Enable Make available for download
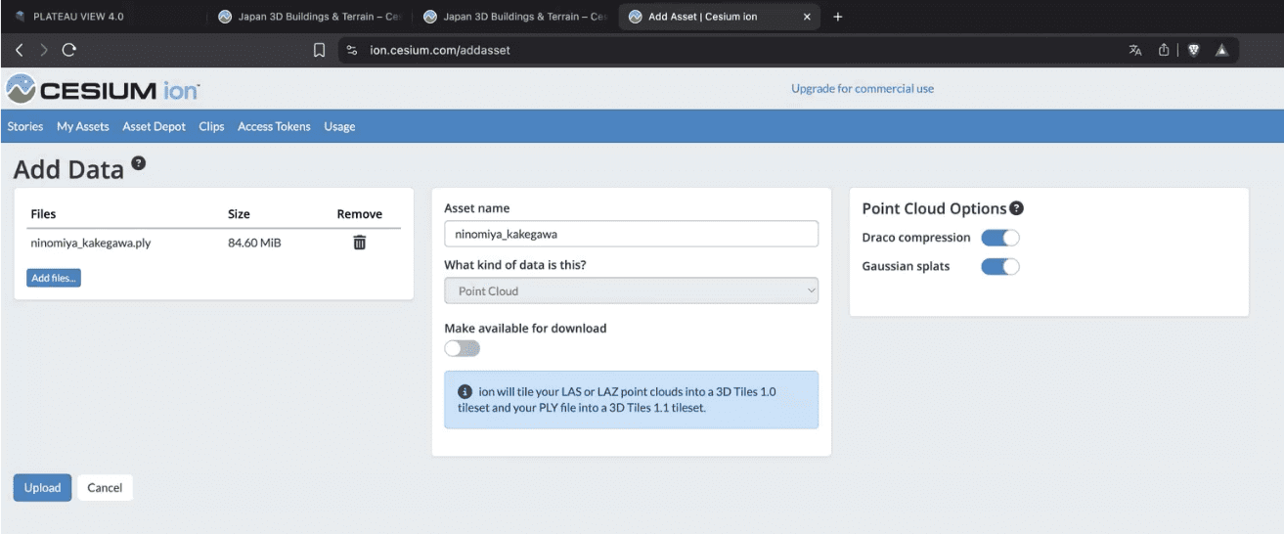This screenshot has width=1284, height=534. click(x=462, y=348)
